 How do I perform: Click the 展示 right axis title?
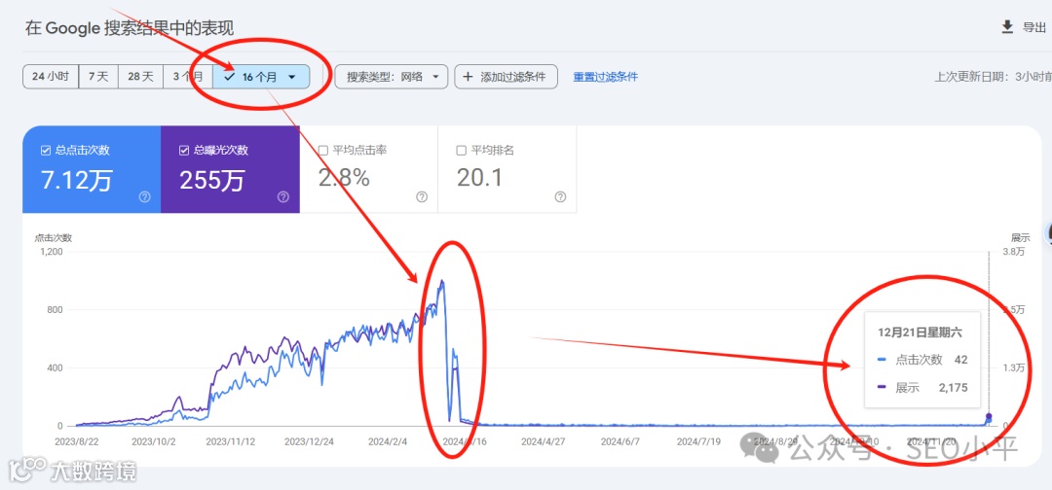(1021, 237)
